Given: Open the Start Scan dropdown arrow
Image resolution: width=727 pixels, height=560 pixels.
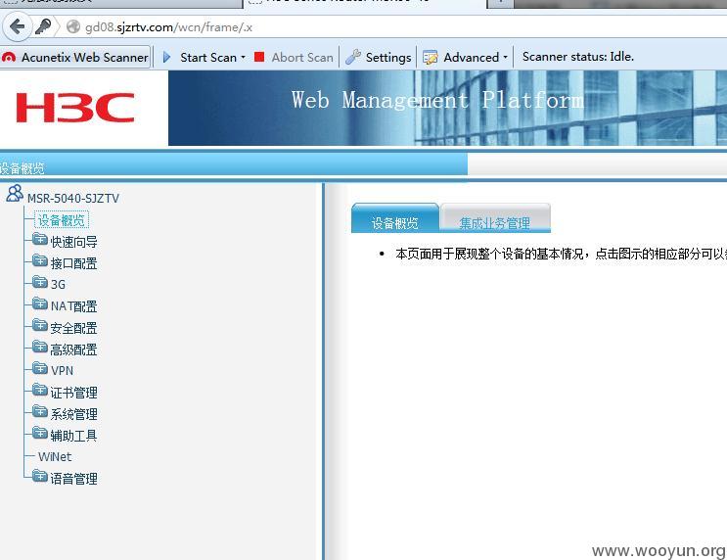Looking at the screenshot, I should [243, 58].
